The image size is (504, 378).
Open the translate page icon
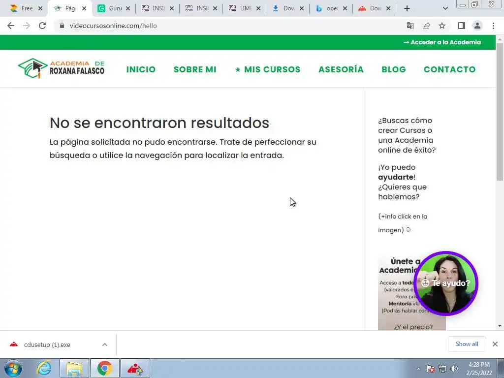pos(410,26)
